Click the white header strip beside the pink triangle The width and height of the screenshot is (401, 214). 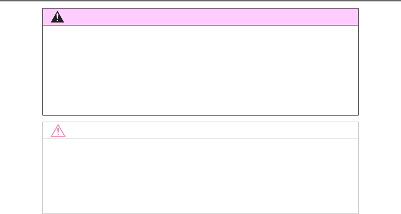click(200, 131)
